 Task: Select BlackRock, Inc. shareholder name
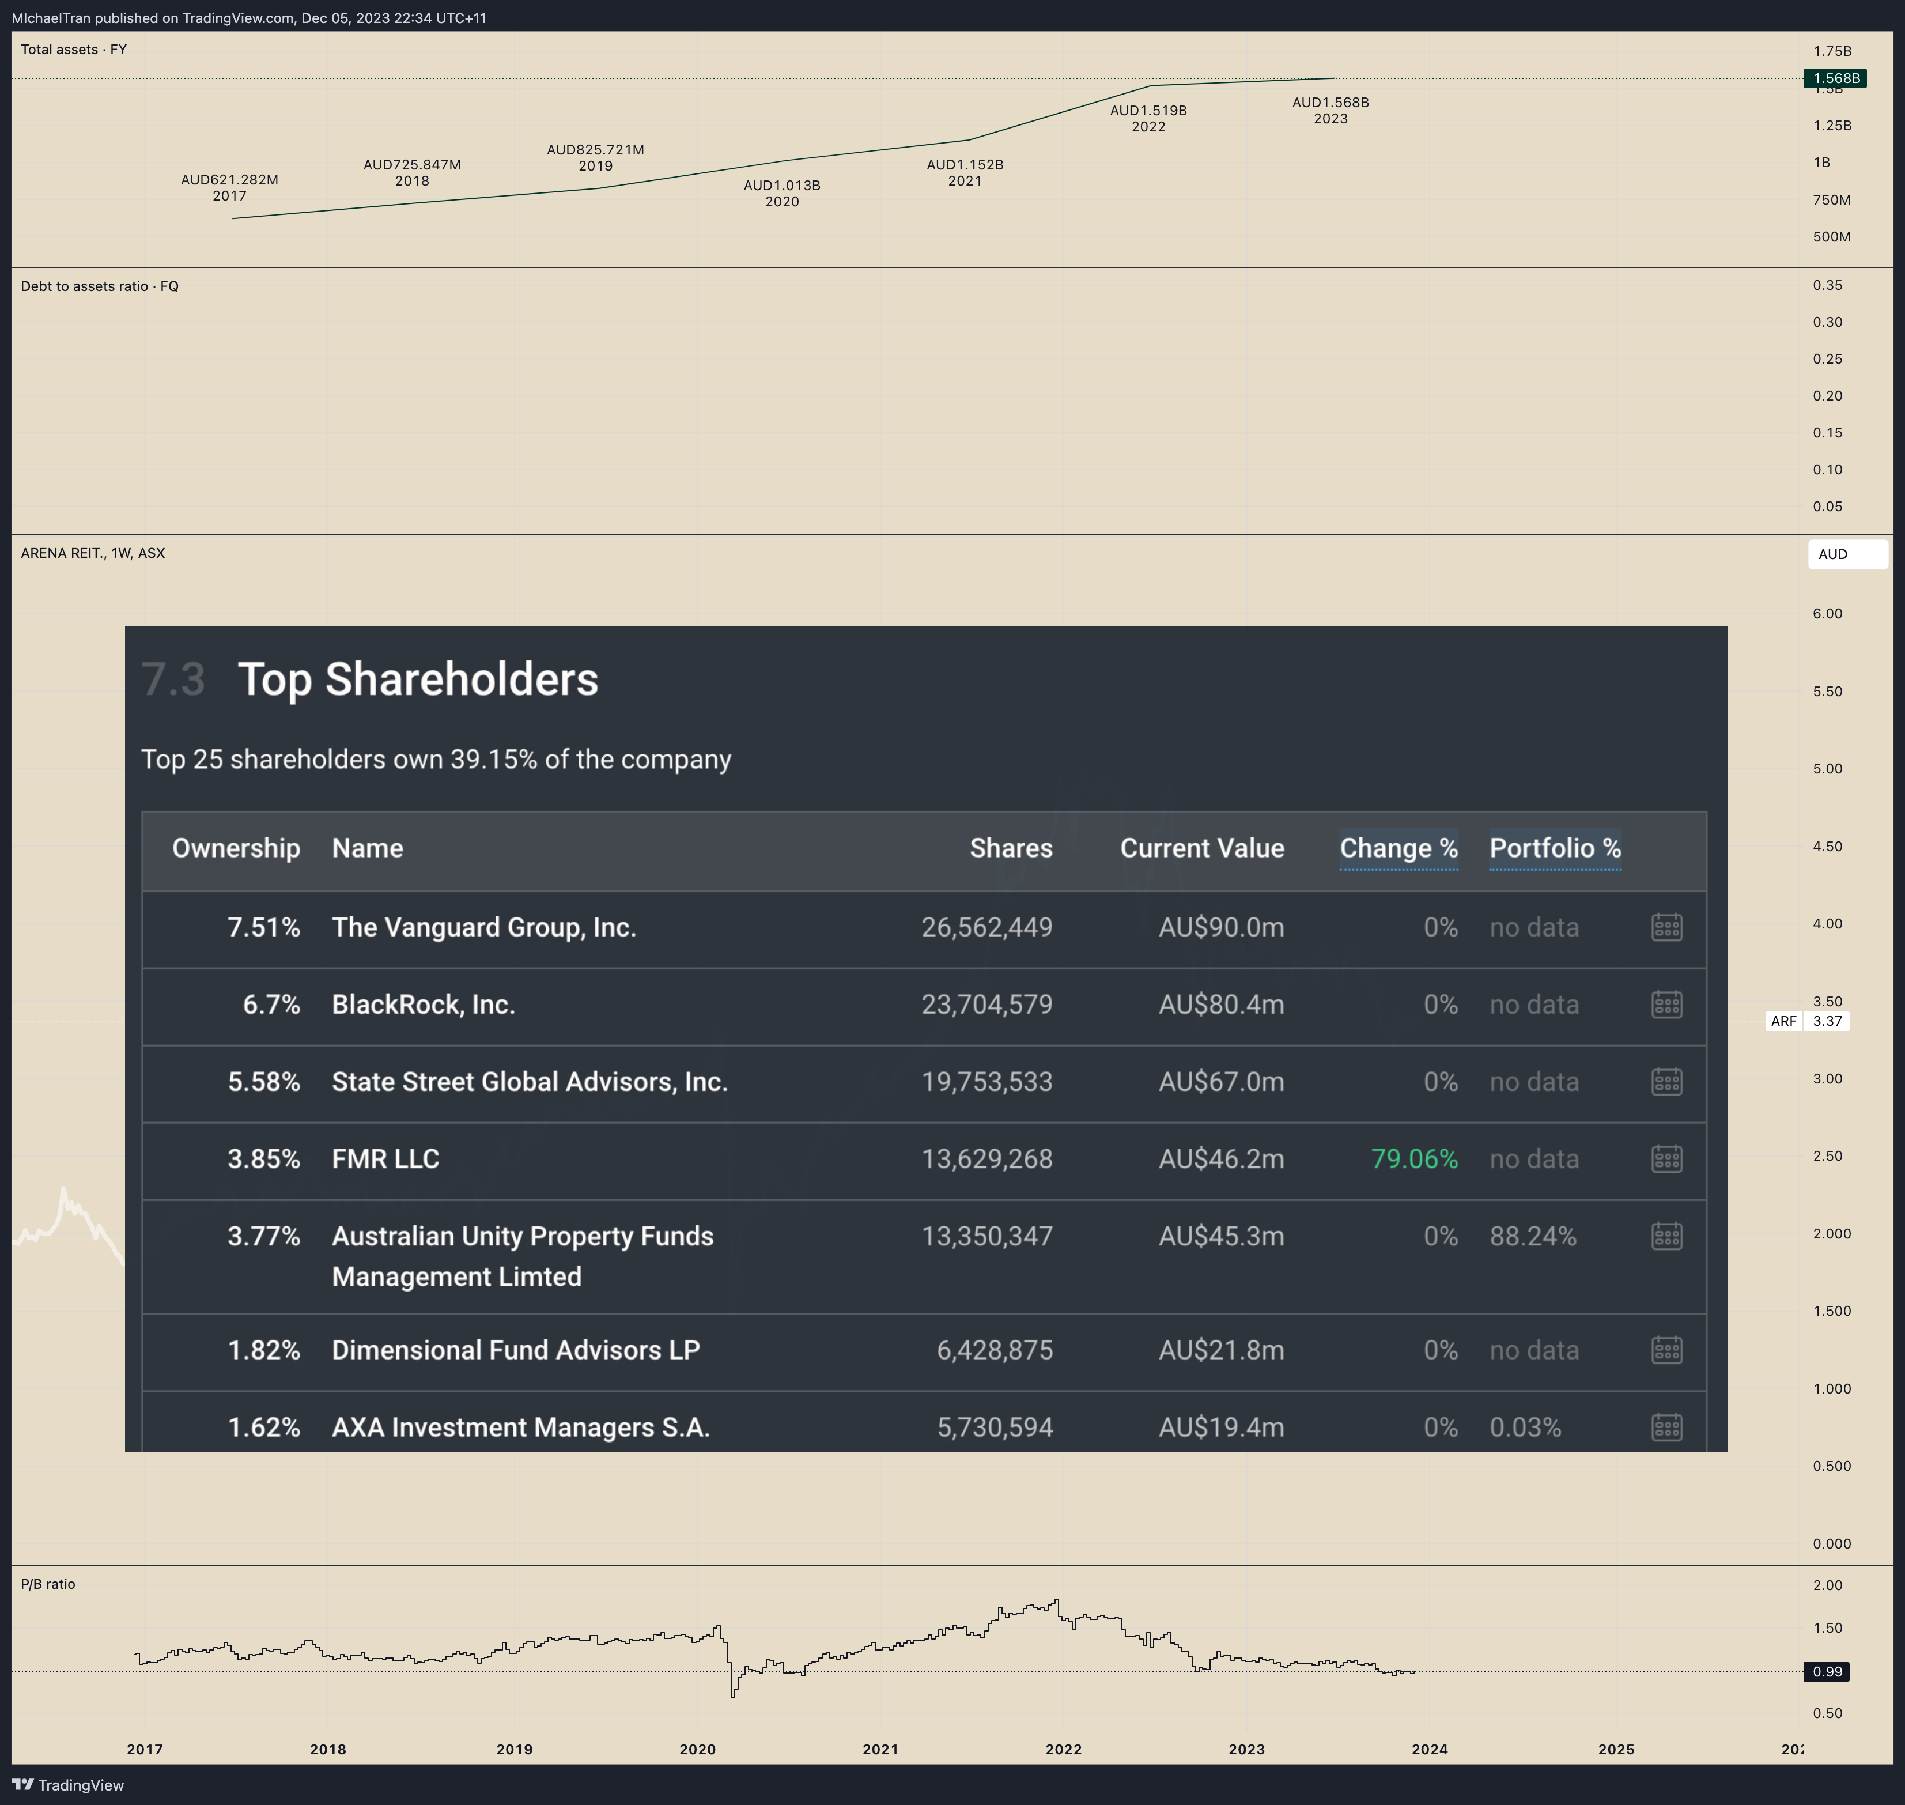pos(424,1005)
